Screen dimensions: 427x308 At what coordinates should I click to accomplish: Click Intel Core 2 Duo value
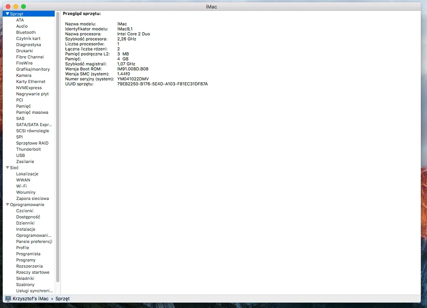click(x=134, y=34)
